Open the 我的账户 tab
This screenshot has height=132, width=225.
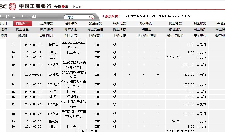(22, 23)
